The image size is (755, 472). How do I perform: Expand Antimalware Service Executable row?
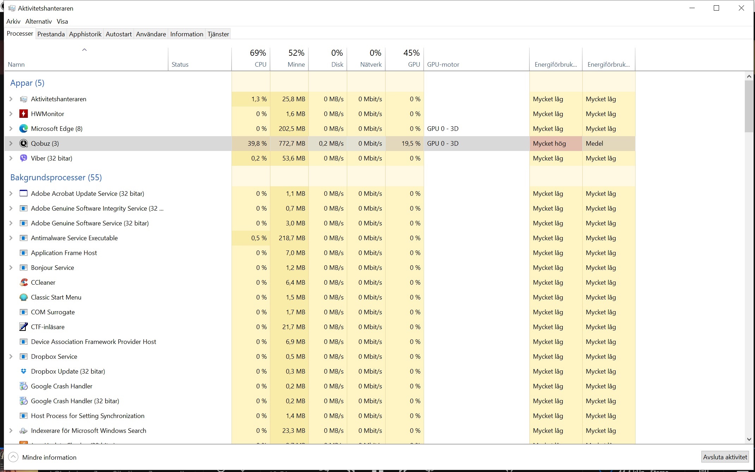pos(11,238)
